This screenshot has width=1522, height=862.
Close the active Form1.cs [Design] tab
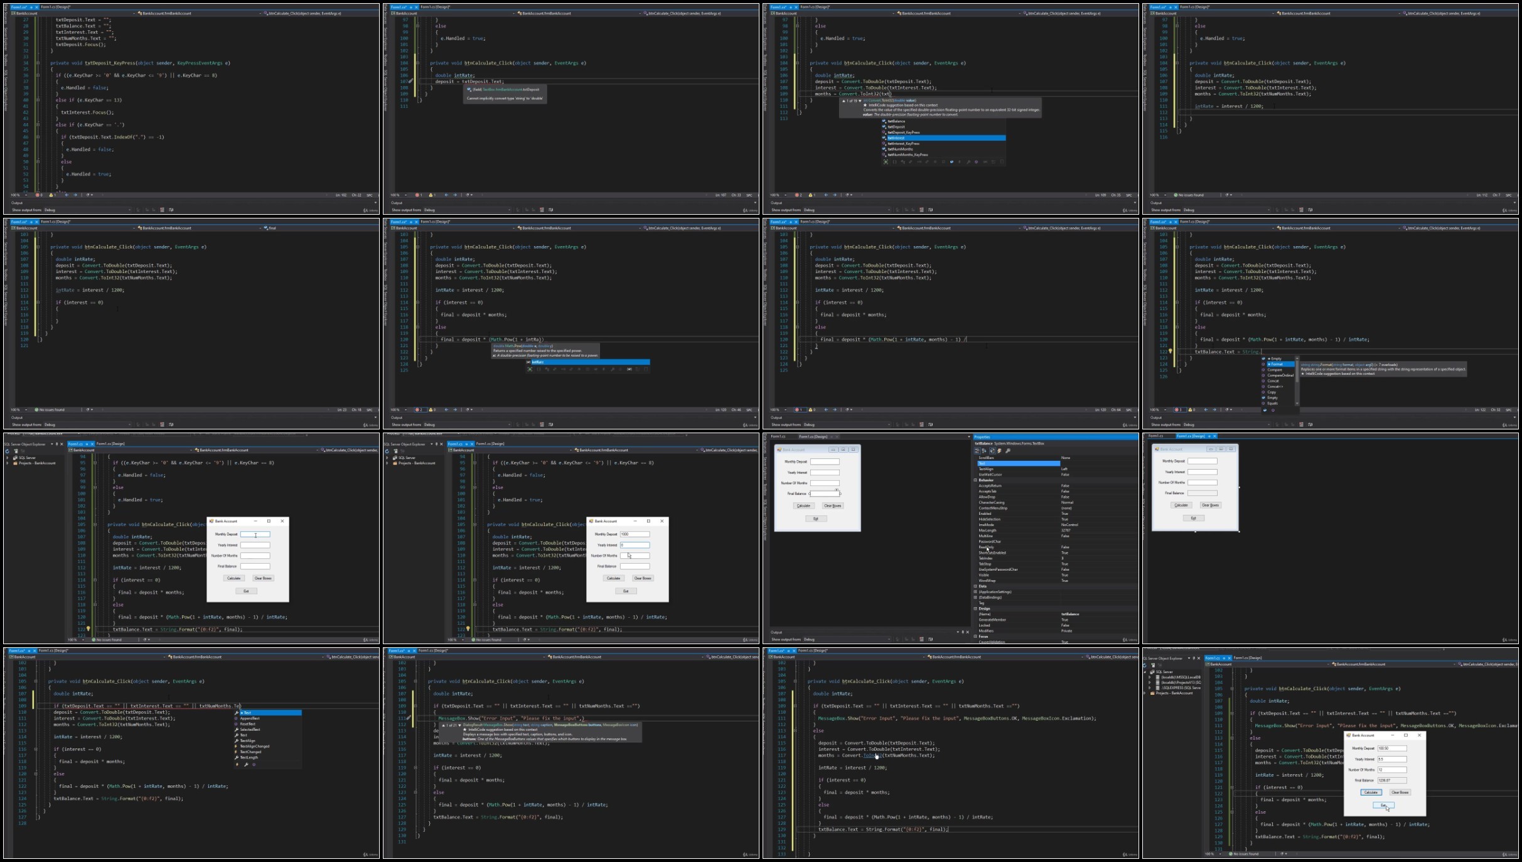click(x=1214, y=436)
